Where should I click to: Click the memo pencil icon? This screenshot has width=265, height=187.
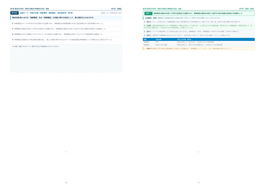click(x=13, y=46)
